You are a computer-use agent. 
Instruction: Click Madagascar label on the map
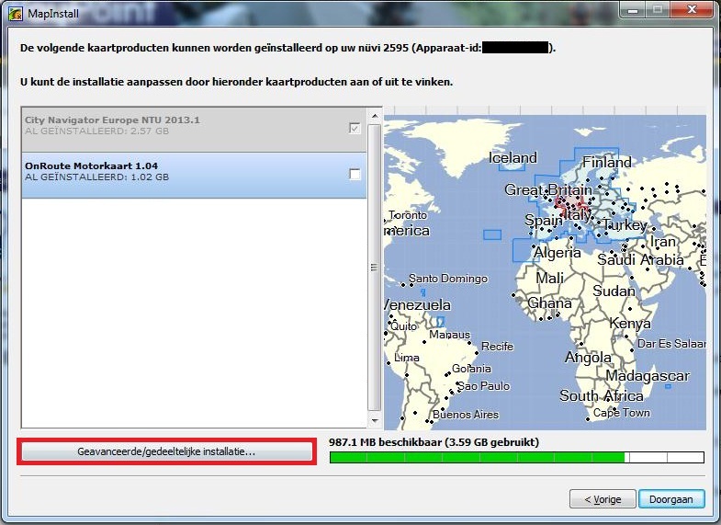(x=648, y=375)
